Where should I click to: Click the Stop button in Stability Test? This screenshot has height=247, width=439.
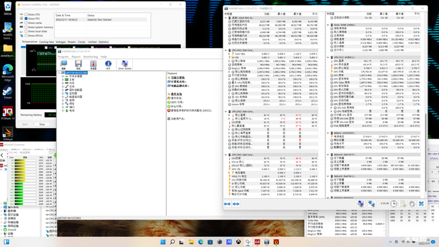(42, 124)
